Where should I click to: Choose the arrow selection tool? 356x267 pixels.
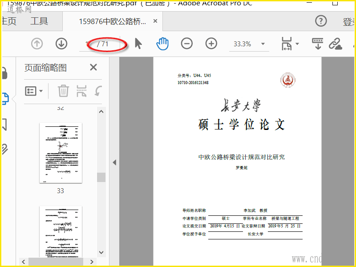pyautogui.click(x=138, y=44)
